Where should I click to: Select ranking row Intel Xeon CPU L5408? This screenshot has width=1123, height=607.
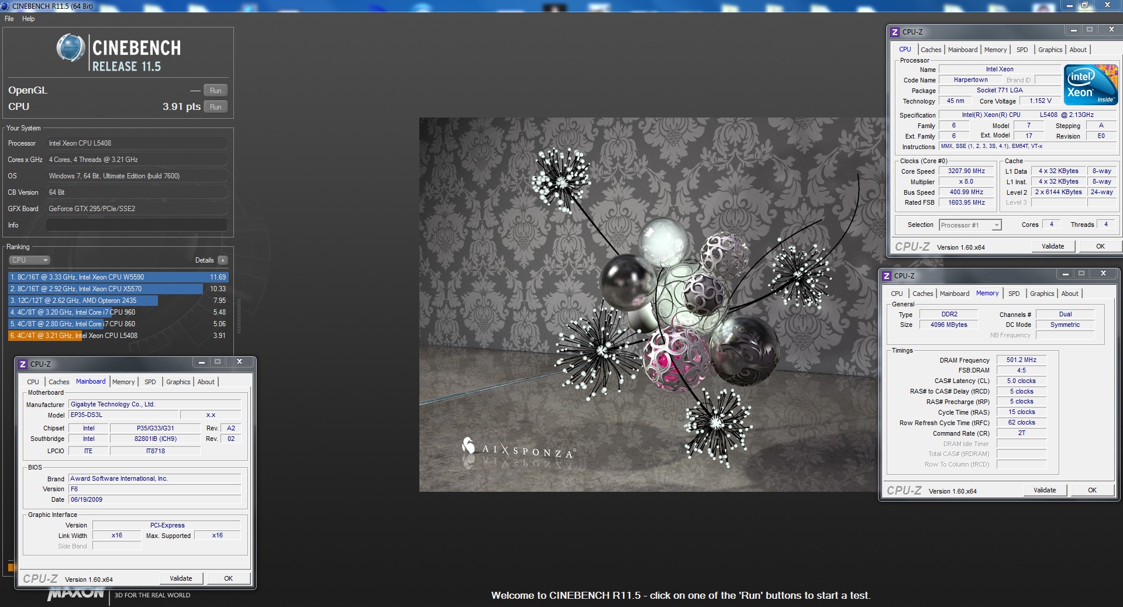click(x=118, y=336)
